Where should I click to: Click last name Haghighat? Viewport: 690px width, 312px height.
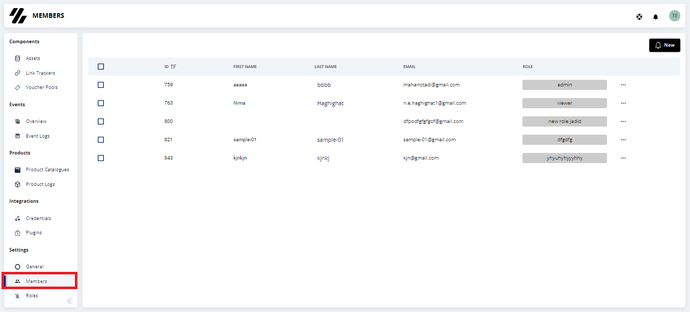point(330,103)
